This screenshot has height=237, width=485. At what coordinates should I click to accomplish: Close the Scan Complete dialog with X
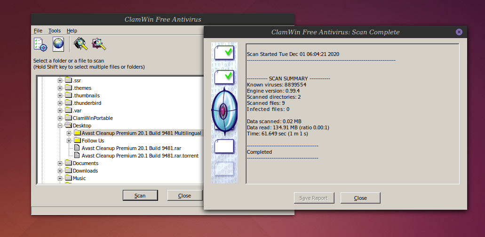459,32
